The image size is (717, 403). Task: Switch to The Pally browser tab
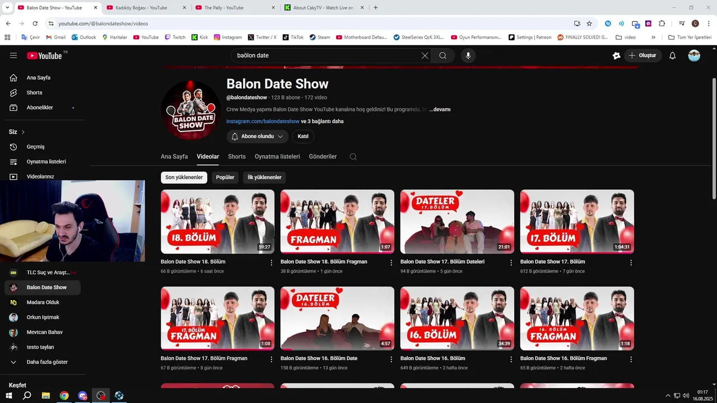[234, 7]
